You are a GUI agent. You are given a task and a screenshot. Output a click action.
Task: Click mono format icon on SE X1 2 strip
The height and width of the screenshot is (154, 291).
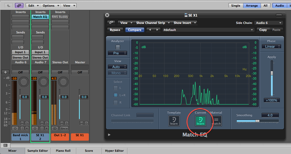(x=35, y=128)
